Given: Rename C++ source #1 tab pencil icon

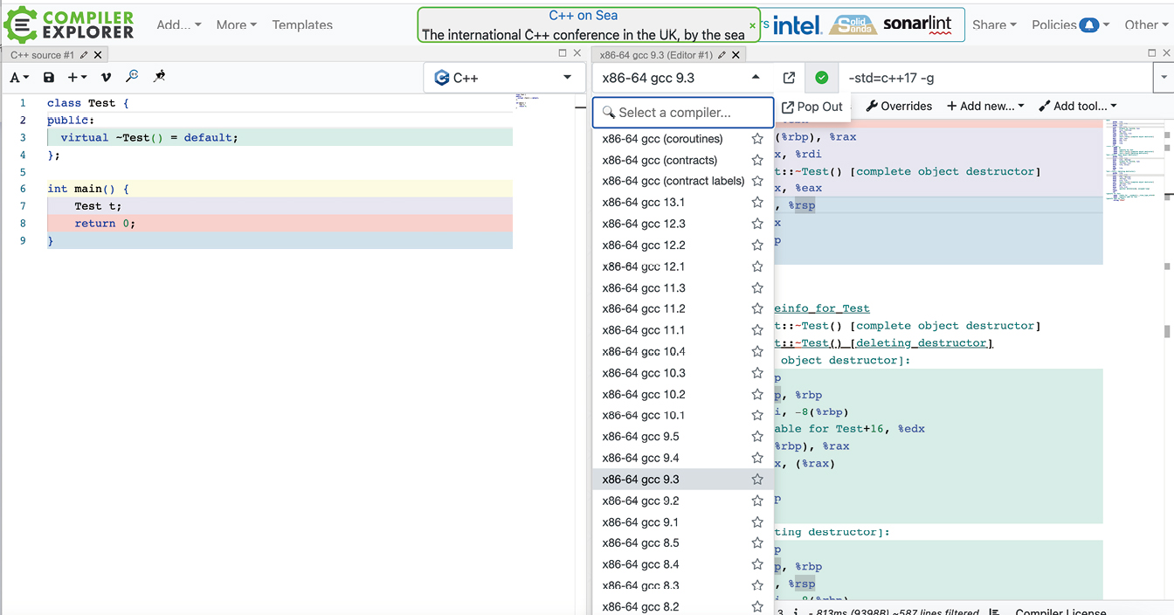Looking at the screenshot, I should (x=84, y=55).
